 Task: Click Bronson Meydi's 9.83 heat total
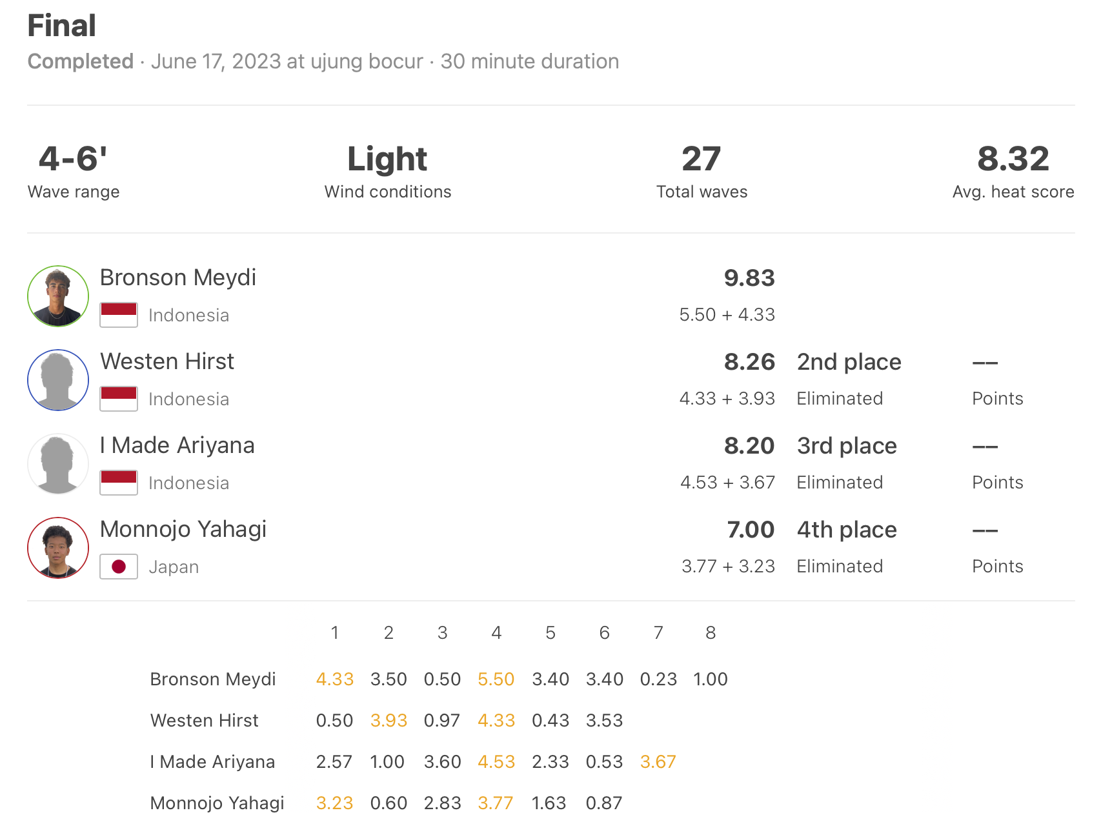(x=749, y=278)
